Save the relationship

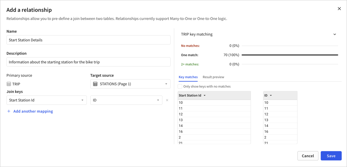331,156
